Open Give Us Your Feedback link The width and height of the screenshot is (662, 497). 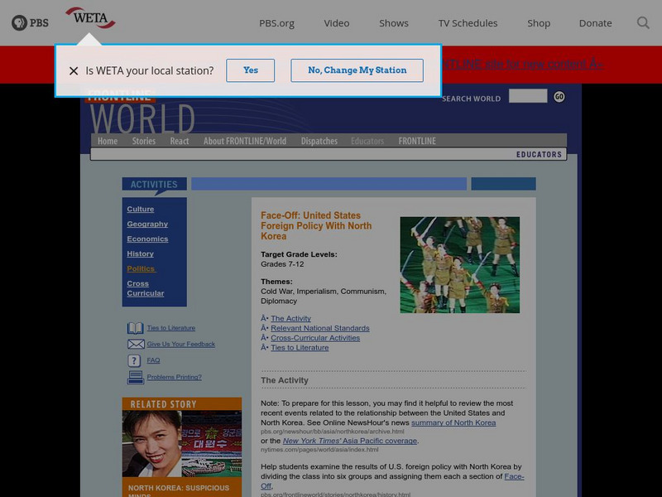tap(180, 344)
